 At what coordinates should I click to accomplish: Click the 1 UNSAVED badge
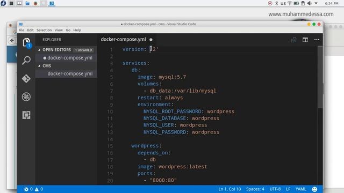pyautogui.click(x=84, y=50)
